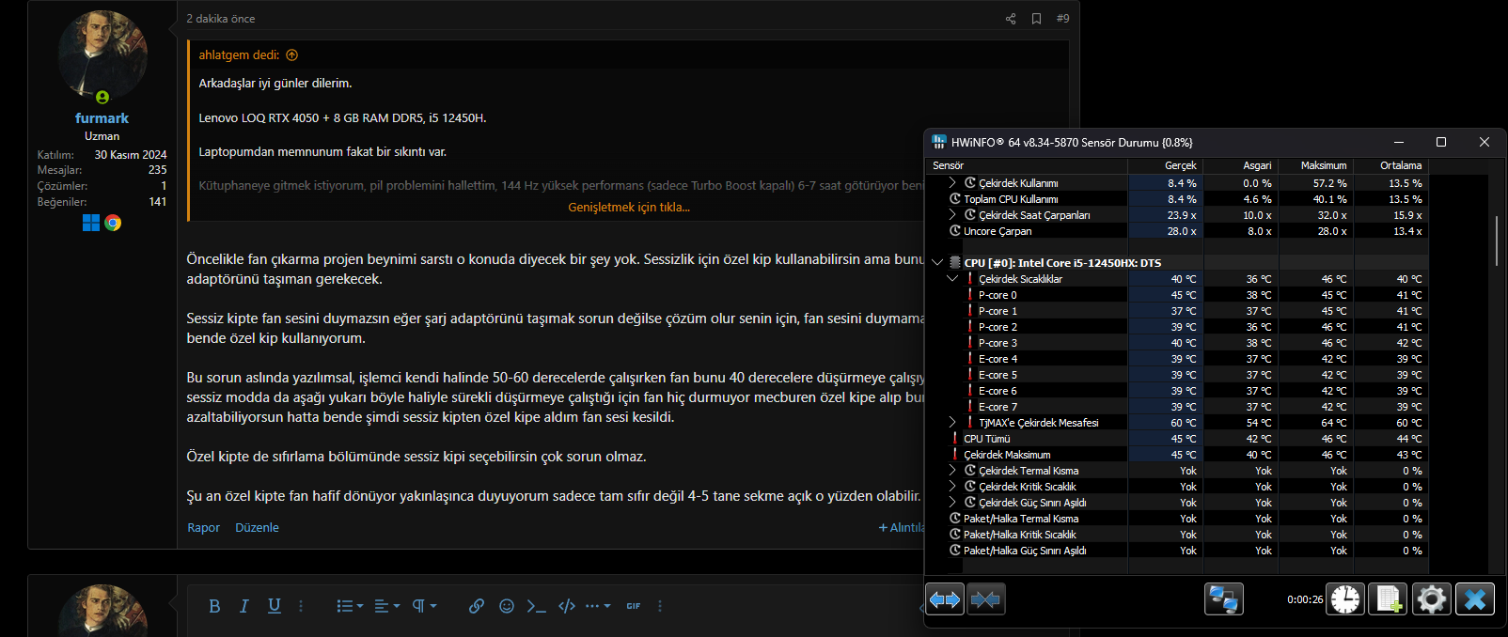
Task: Click the quote source arrow next to 'ahlatgem dedi'
Action: point(291,55)
